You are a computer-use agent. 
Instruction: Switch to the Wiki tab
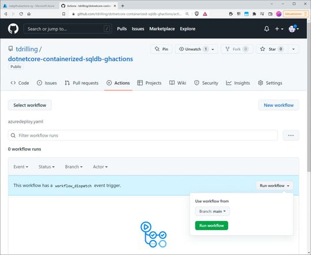178,83
